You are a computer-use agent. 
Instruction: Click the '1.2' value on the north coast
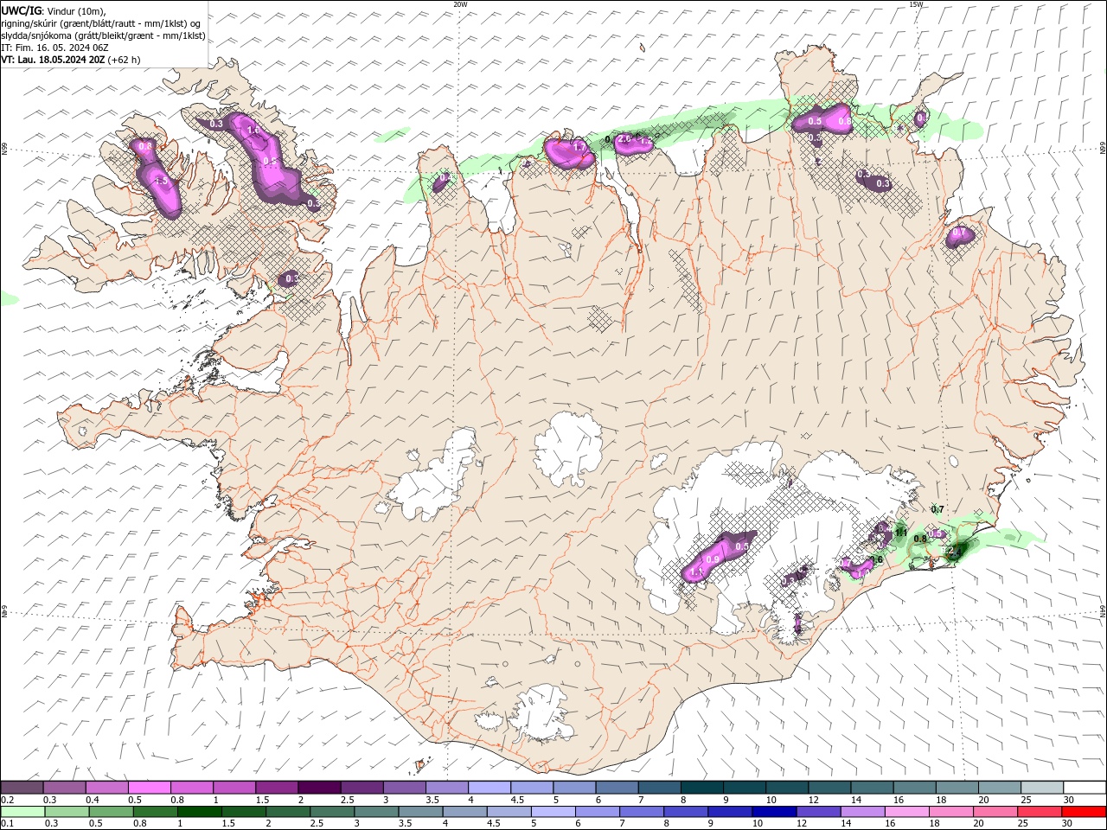coord(645,140)
